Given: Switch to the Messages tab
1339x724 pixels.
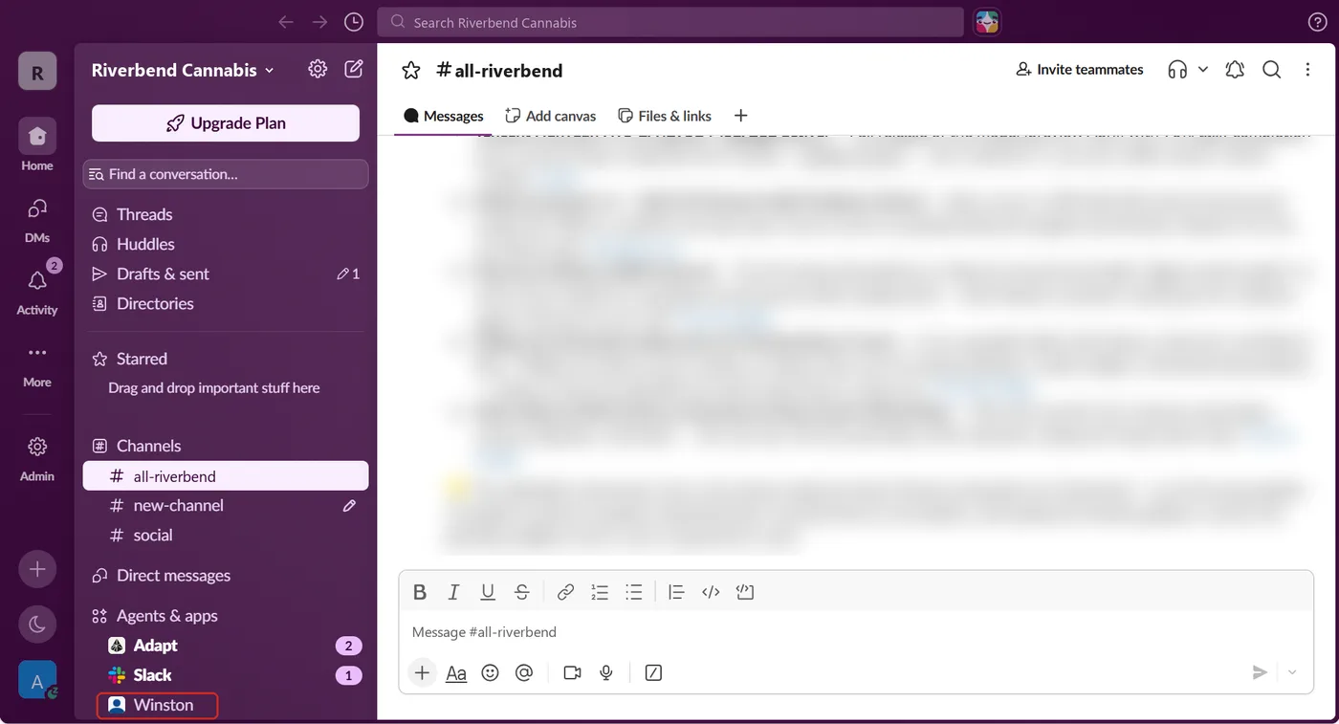Looking at the screenshot, I should pyautogui.click(x=444, y=116).
